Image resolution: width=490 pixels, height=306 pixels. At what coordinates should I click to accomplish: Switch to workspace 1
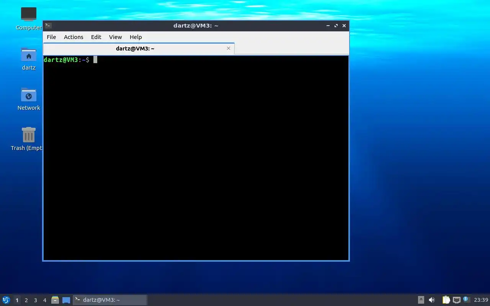pyautogui.click(x=17, y=300)
